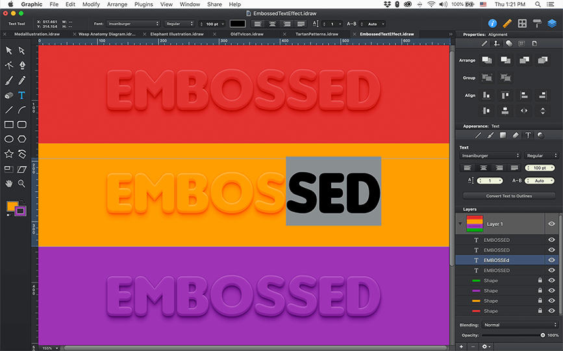Switch to the OldTvIcon.idraw tab

click(x=247, y=34)
